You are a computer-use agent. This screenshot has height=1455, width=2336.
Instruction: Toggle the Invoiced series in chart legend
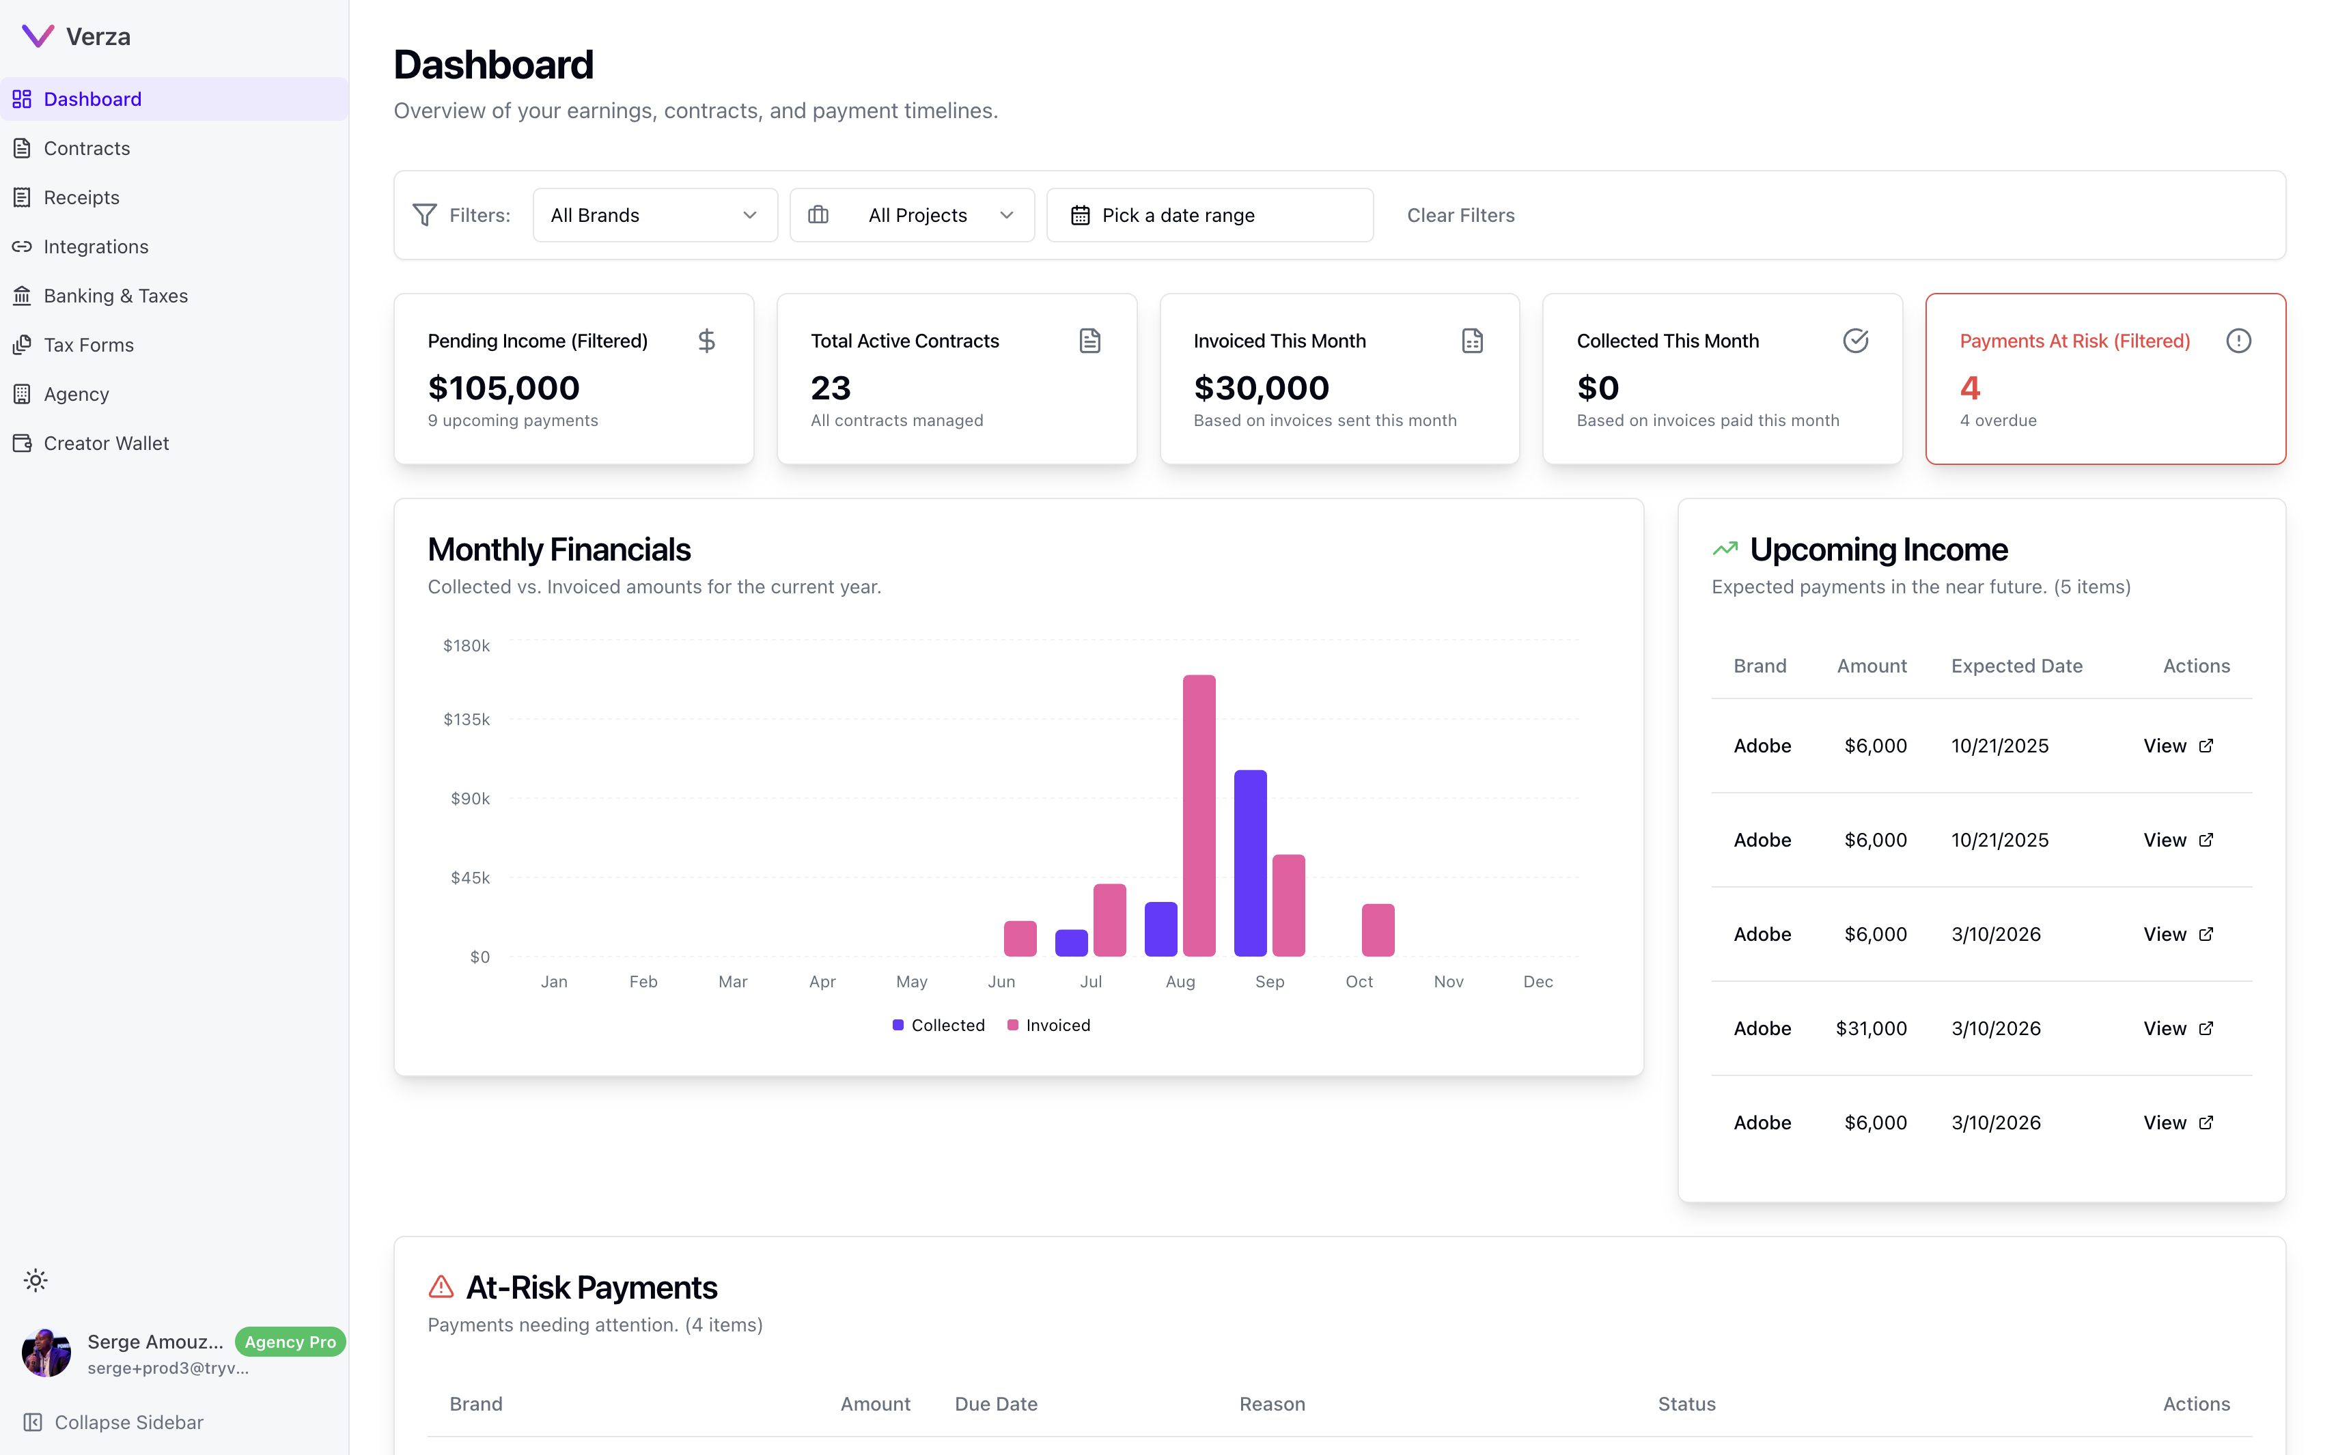[x=1048, y=1025]
